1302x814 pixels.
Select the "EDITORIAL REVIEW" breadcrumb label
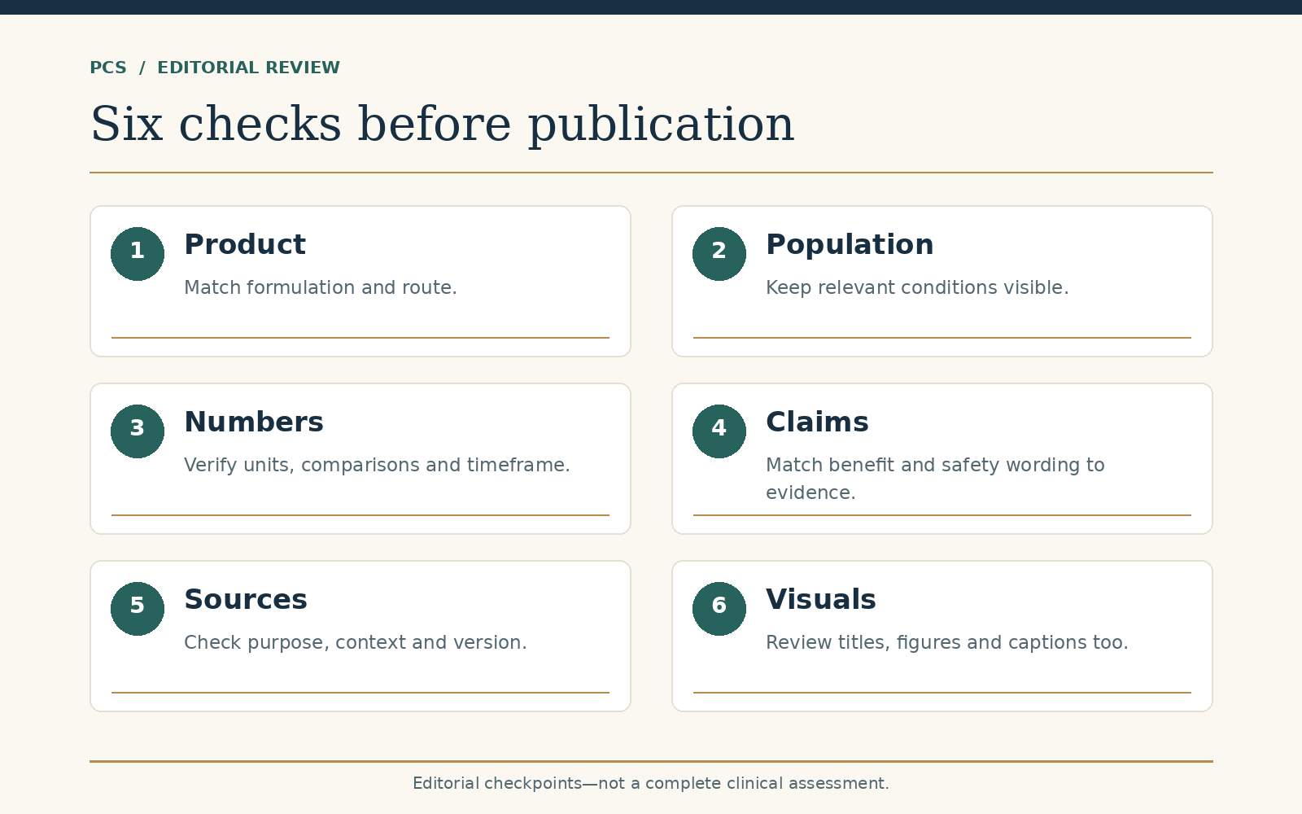248,68
